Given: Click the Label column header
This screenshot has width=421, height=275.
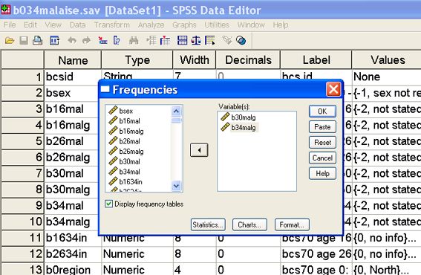Looking at the screenshot, I should tap(316, 59).
